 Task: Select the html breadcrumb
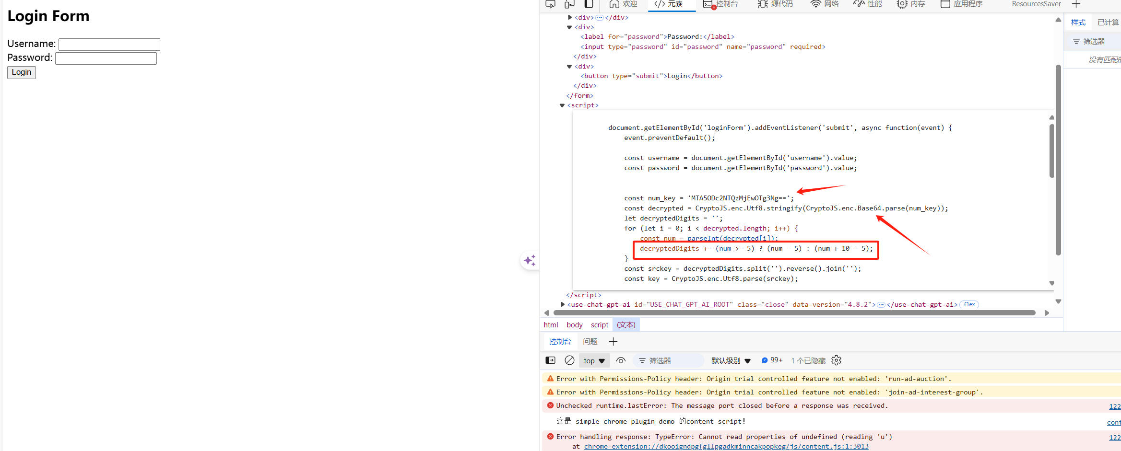point(551,325)
